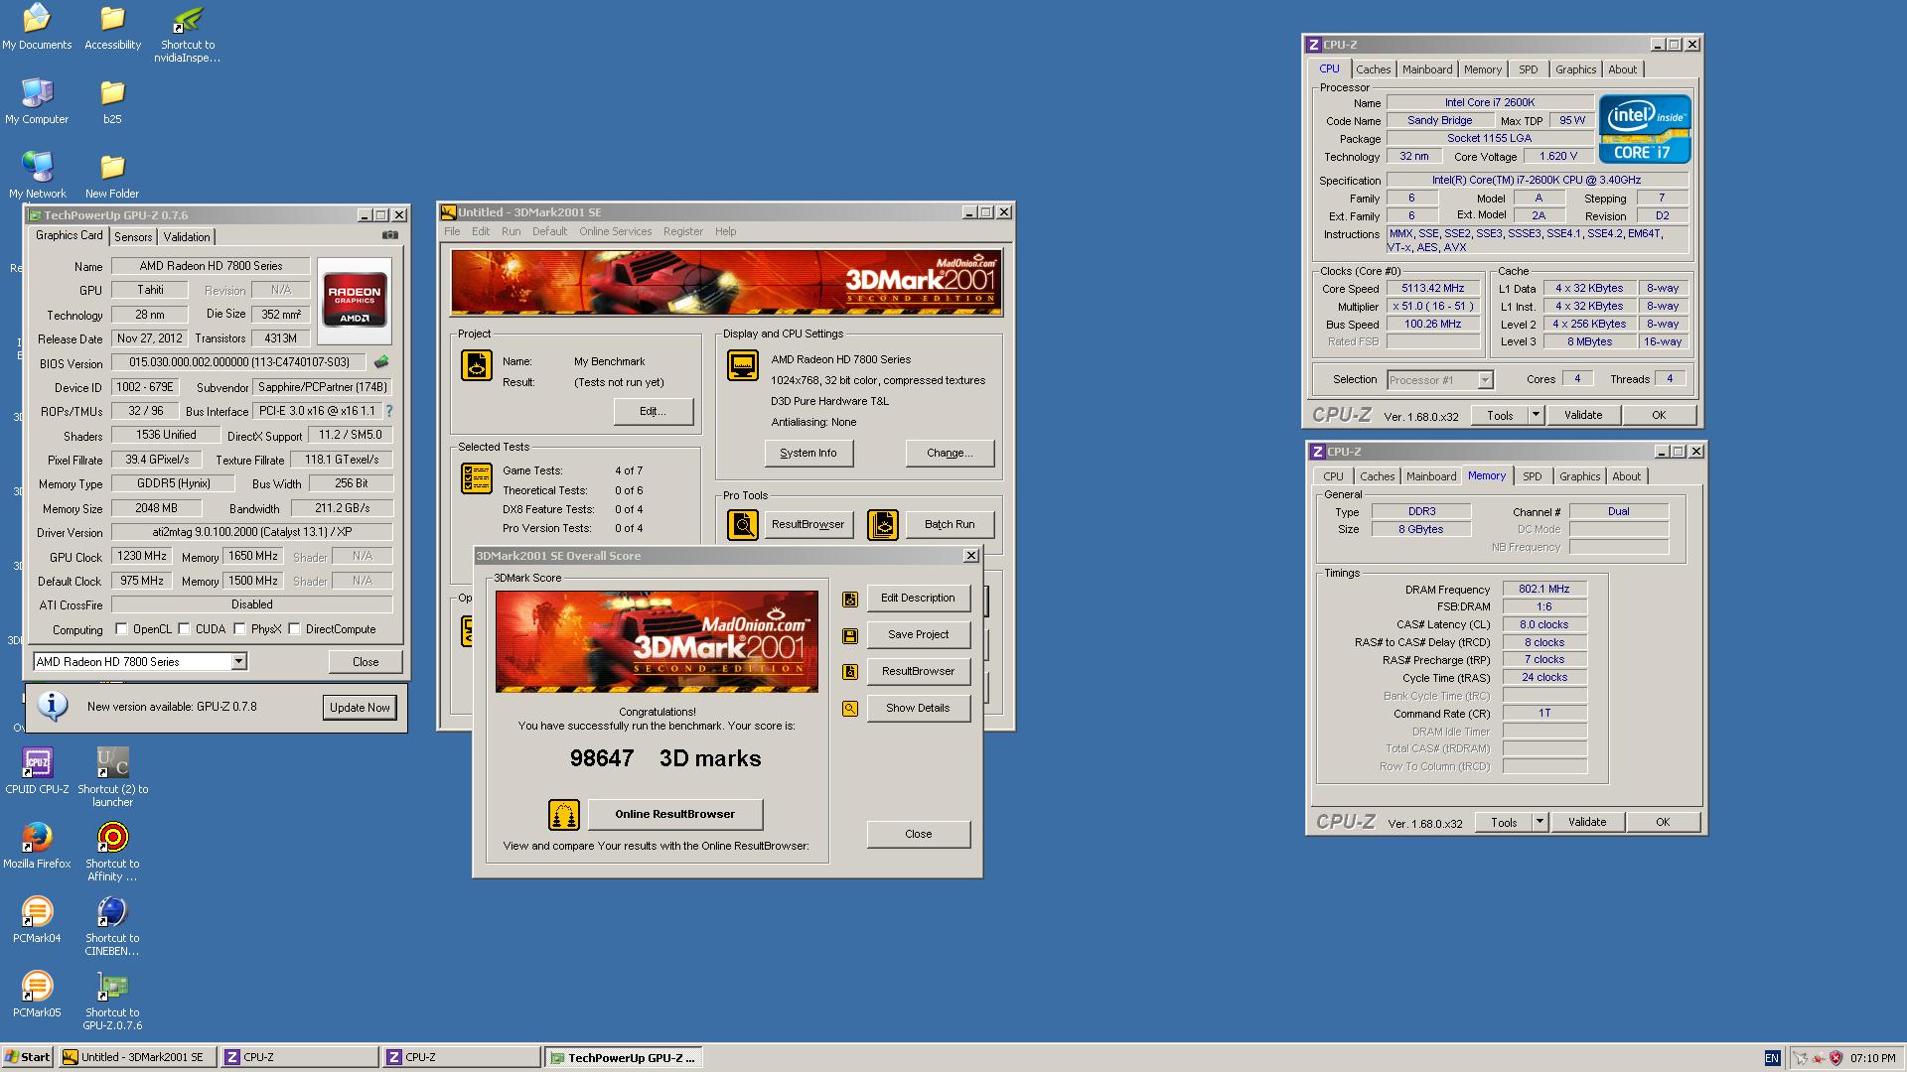Click GPU-Z screenshot camera icon
Viewport: 1907px width, 1072px height.
click(390, 235)
